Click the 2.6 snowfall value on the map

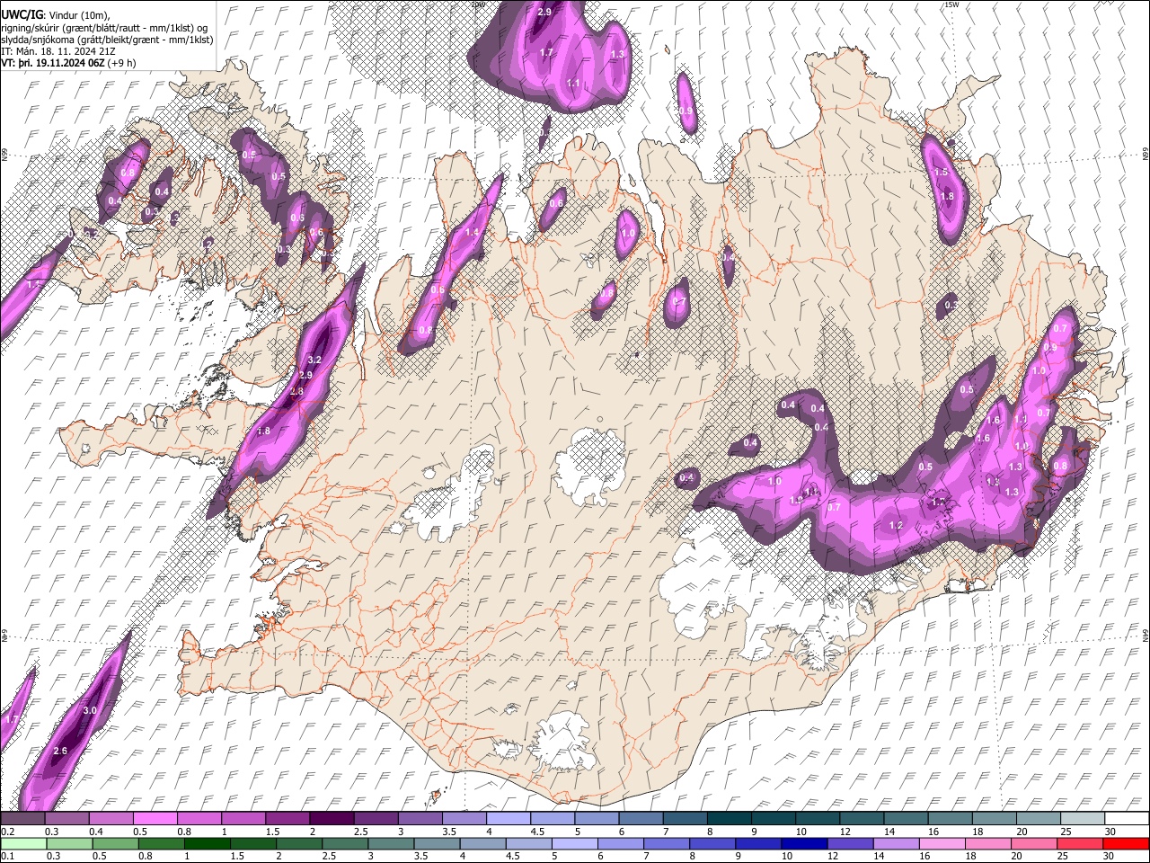point(60,751)
